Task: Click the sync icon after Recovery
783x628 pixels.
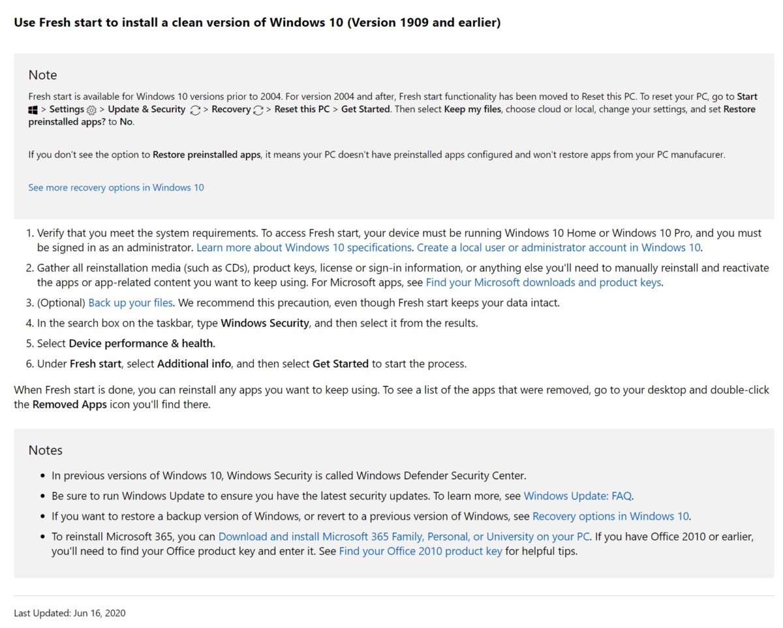Action: pyautogui.click(x=258, y=110)
